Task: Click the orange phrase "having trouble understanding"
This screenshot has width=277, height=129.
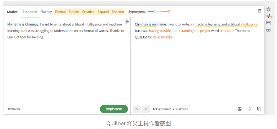Action: (171, 31)
